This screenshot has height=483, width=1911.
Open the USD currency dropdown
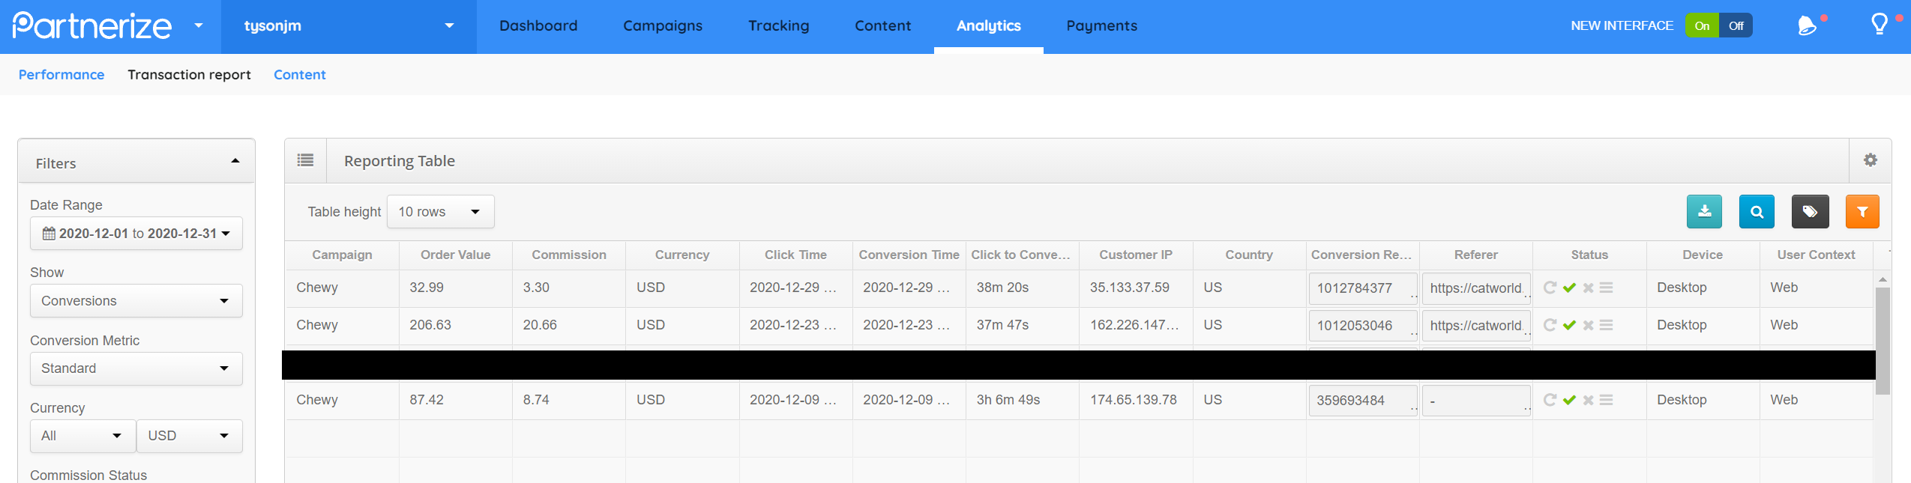(190, 436)
